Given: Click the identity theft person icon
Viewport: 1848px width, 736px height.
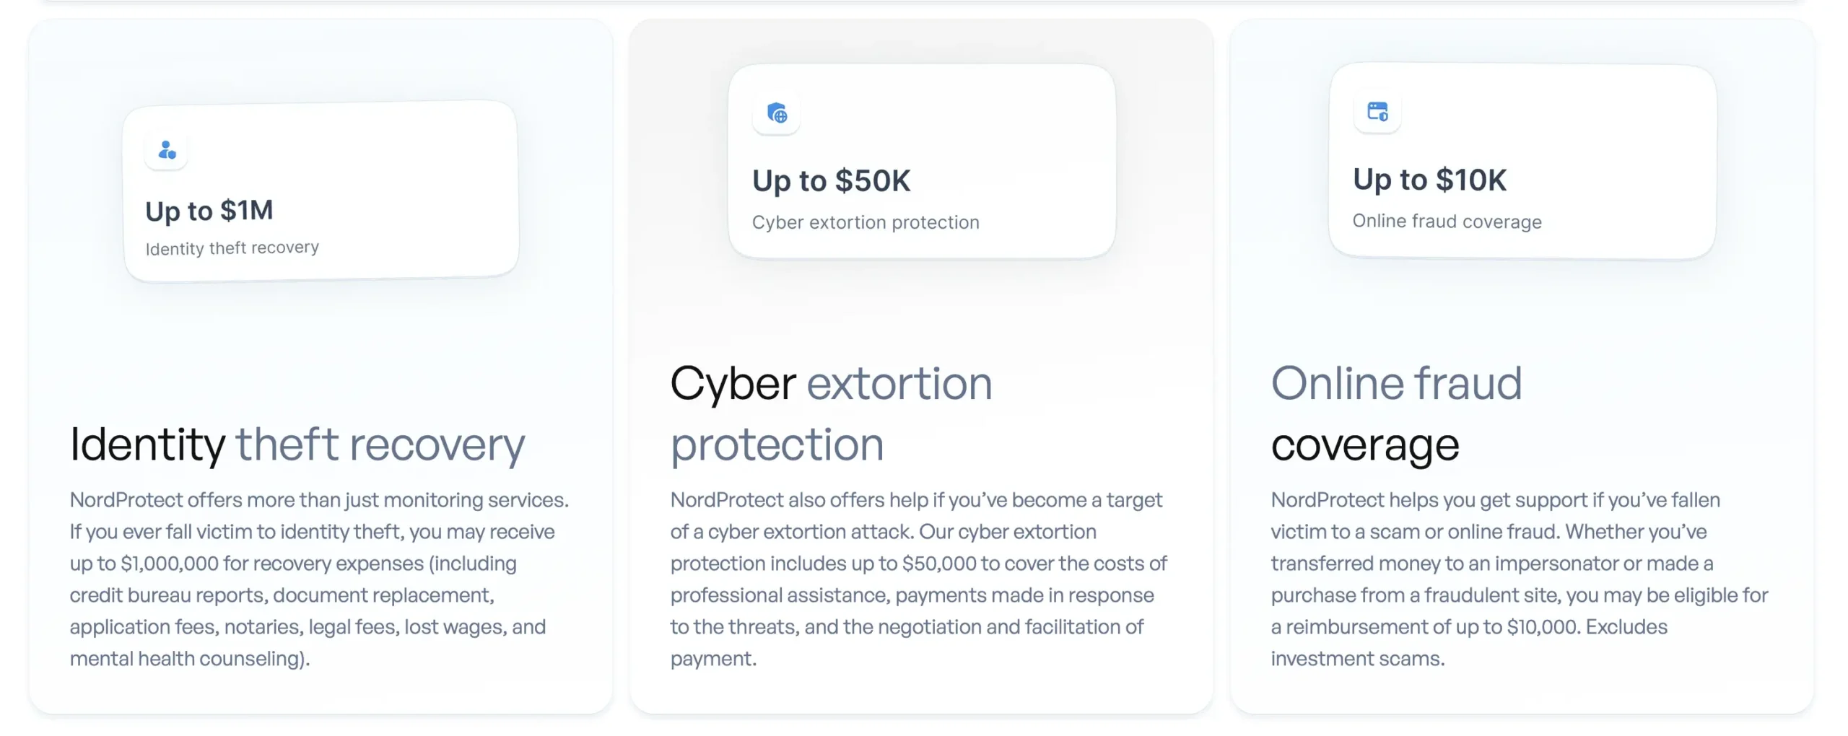Looking at the screenshot, I should click(167, 150).
